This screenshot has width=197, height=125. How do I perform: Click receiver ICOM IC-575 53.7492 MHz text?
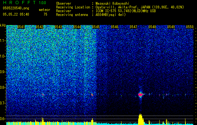pyautogui.click(x=126, y=11)
